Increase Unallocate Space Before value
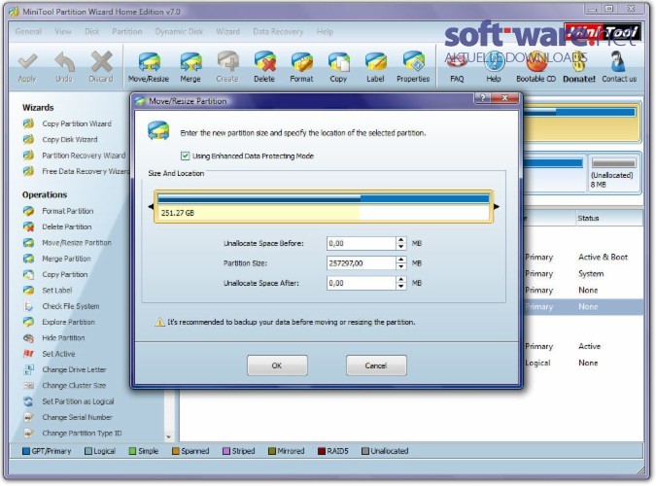The image size is (656, 486). pos(400,240)
